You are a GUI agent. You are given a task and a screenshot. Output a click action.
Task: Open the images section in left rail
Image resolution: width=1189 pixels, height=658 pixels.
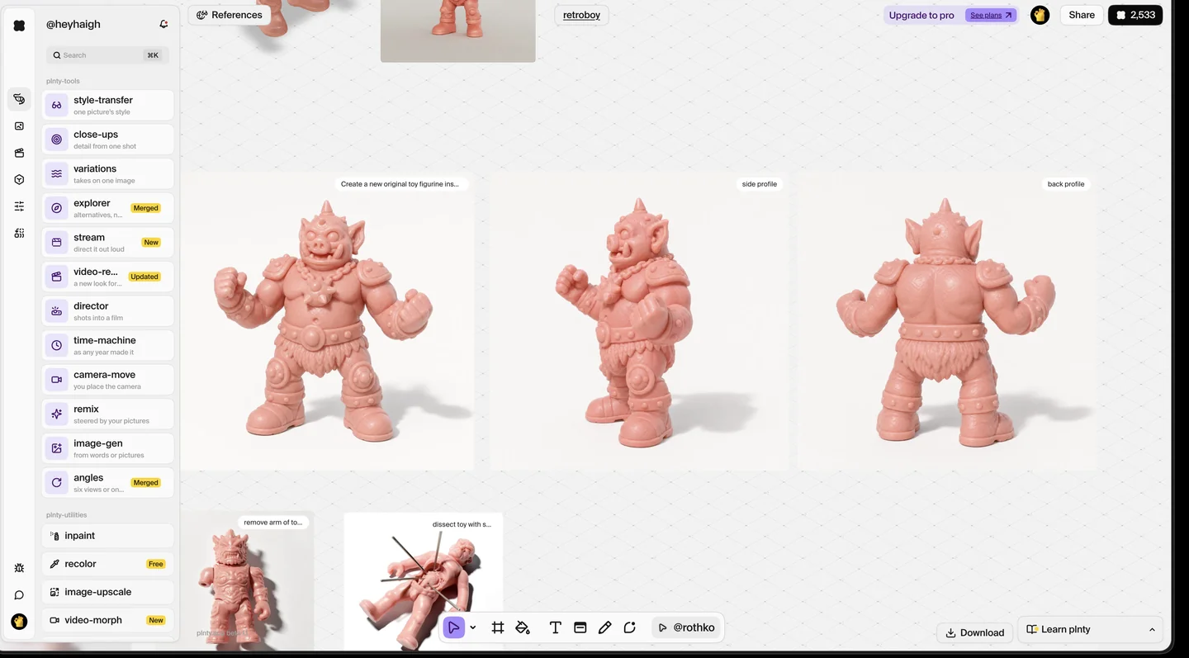coord(19,126)
